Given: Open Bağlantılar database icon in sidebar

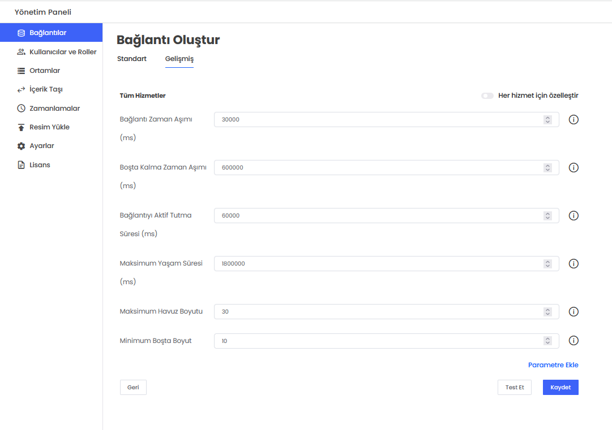Looking at the screenshot, I should (x=21, y=33).
